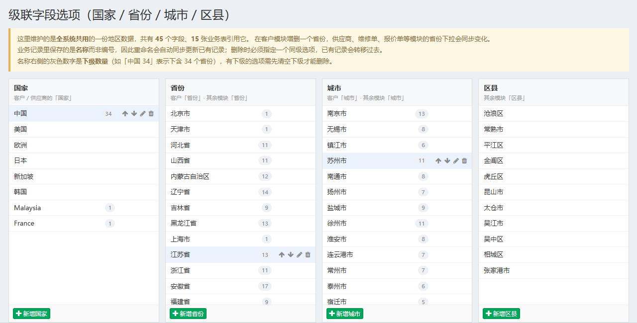Select 安徽省 province row

(x=240, y=286)
